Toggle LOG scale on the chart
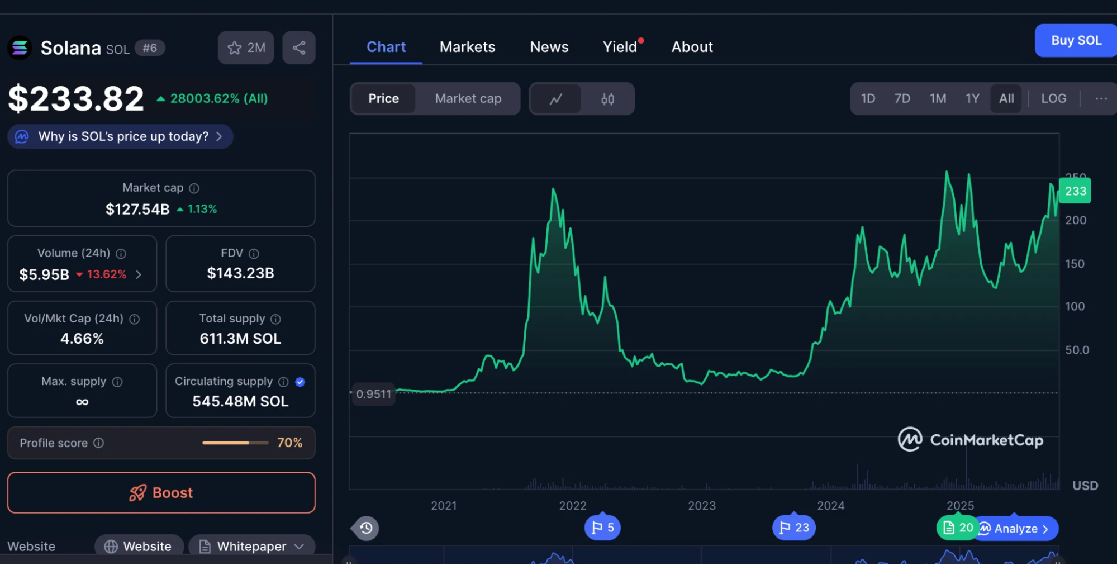 pos(1053,99)
